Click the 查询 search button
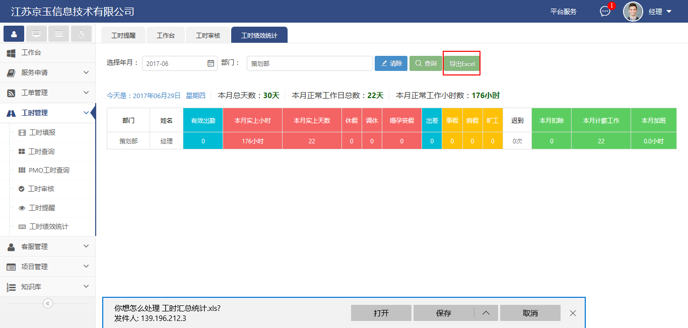Screen dimensions: 688x328 pyautogui.click(x=426, y=63)
